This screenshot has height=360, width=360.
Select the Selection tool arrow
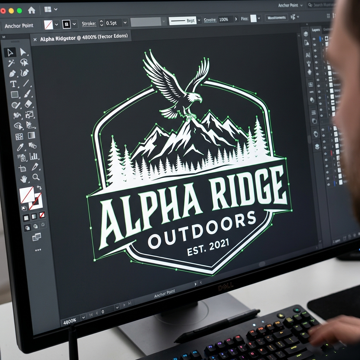tap(10, 53)
